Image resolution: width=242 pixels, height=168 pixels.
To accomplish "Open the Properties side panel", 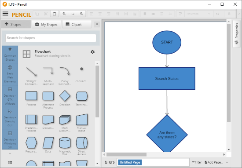I will 236,33.
